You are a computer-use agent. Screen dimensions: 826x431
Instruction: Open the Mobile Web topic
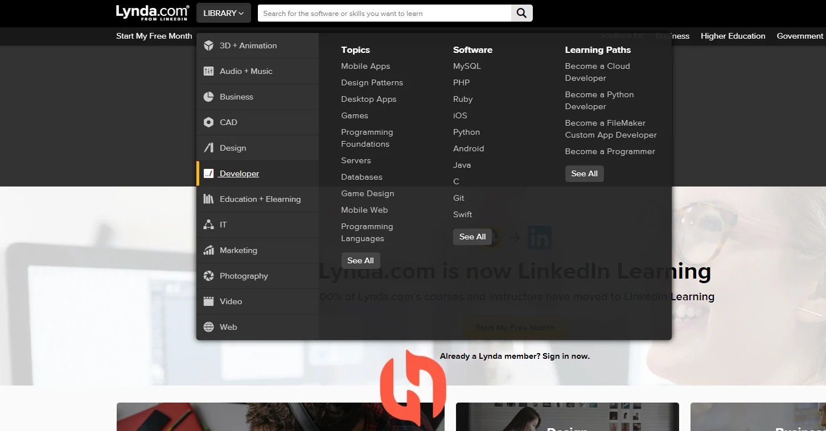[364, 210]
